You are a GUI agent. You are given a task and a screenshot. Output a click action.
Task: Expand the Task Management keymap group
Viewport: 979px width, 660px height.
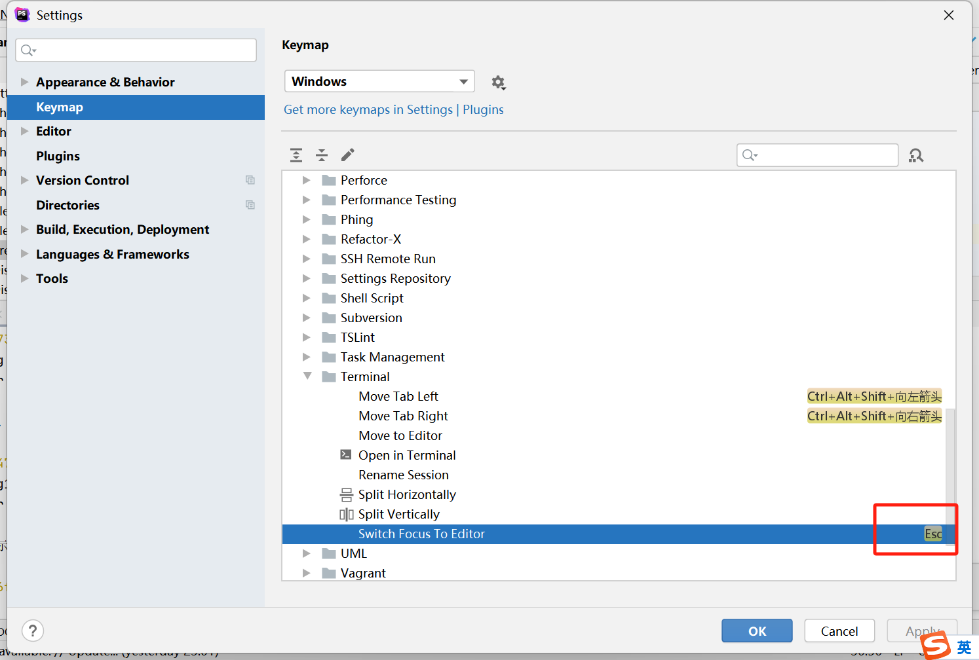tap(306, 357)
